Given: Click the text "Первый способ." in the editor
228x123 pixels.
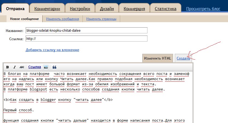Looking at the screenshot, I should [x=19, y=110].
